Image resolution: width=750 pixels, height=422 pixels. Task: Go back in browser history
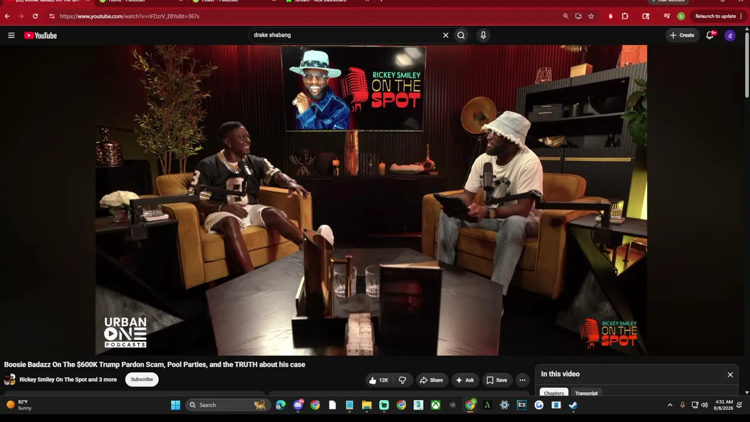pos(7,16)
